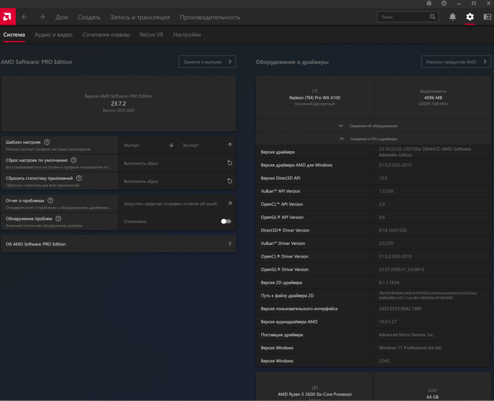Open Заметки о выпуске button
Screen dimensions: 494x401
(207, 62)
